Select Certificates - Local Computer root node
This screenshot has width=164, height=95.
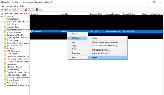pyautogui.click(x=15, y=14)
